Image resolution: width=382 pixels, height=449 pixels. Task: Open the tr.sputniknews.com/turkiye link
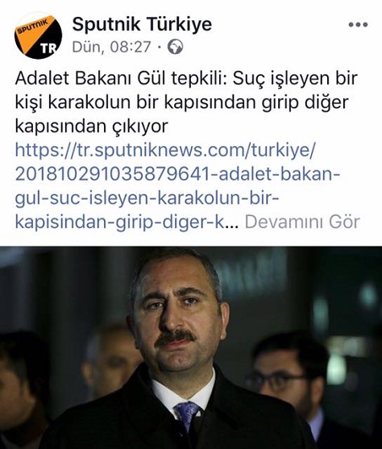click(x=165, y=150)
